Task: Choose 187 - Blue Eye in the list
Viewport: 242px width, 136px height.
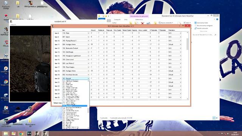Action: tap(75, 125)
